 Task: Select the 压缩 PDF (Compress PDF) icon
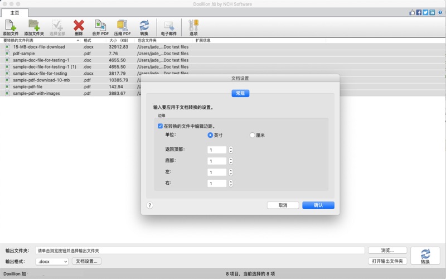coord(123,26)
